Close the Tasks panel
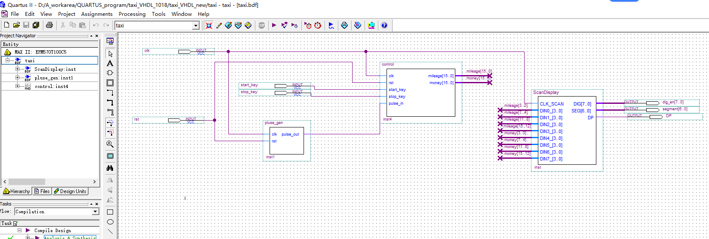709x239 pixels. 97,204
